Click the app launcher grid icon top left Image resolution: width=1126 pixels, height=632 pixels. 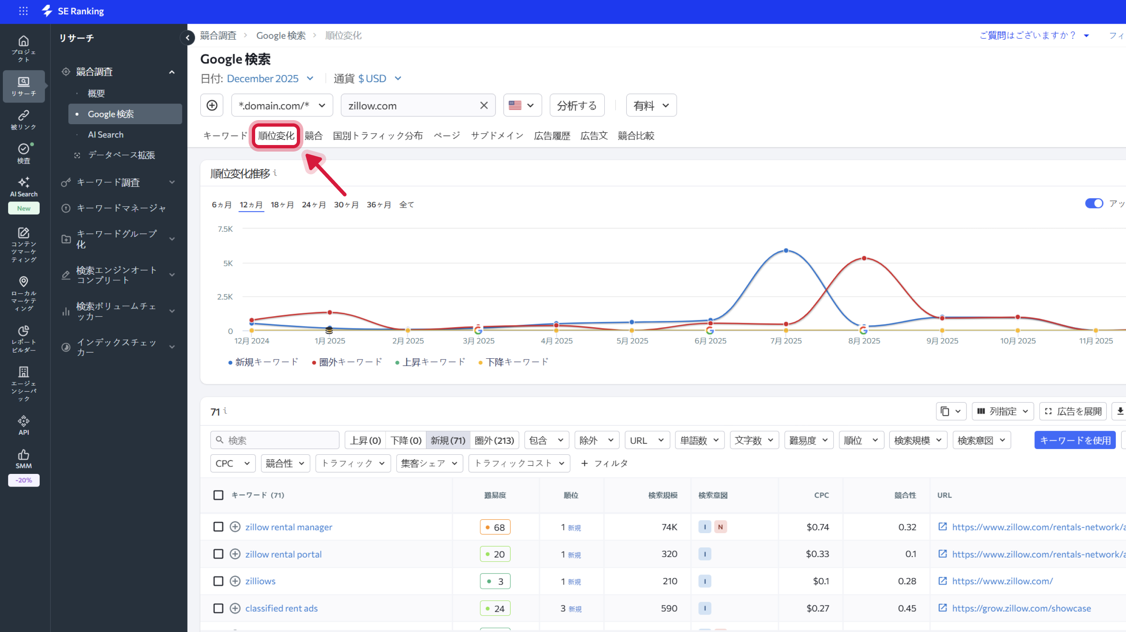[x=23, y=11]
